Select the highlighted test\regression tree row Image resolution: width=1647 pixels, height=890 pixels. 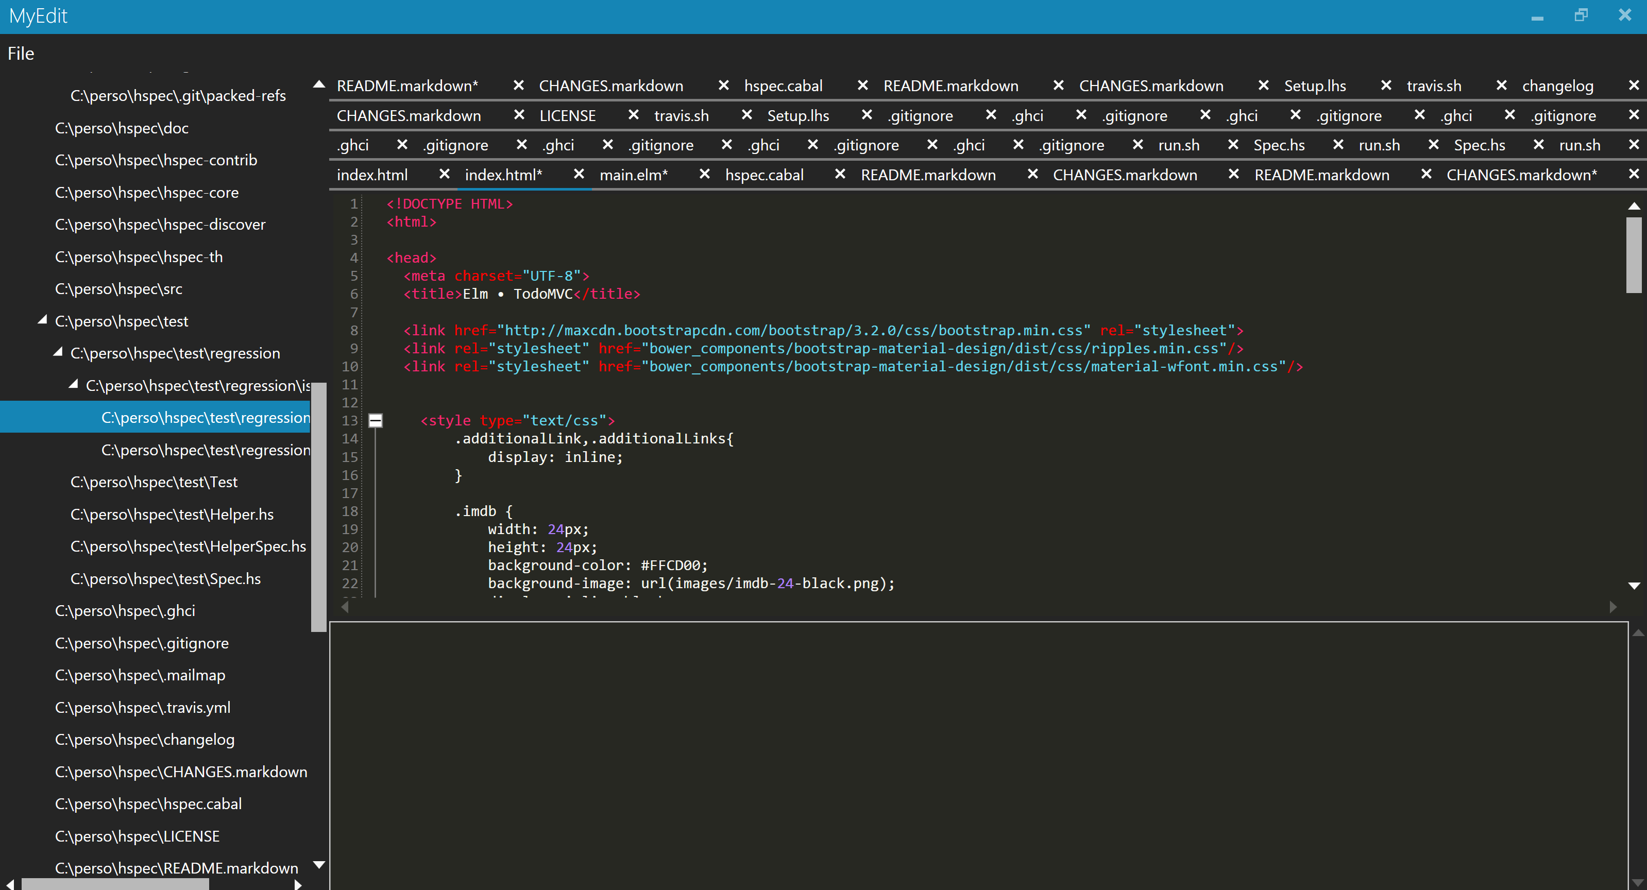pos(155,417)
